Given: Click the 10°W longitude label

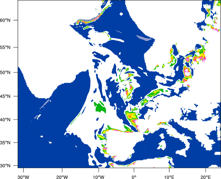Looking at the screenshot, I should pos(99,177).
